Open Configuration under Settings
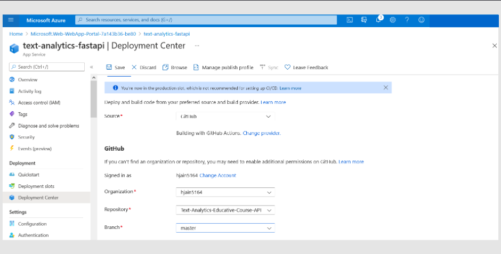This screenshot has width=501, height=254. coord(32,224)
